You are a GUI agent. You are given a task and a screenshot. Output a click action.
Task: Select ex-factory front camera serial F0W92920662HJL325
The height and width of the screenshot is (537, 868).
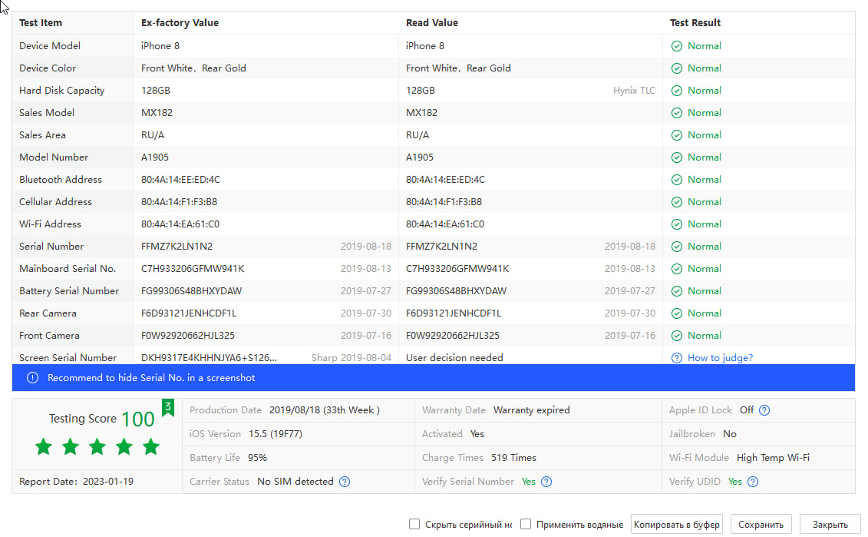click(x=188, y=335)
